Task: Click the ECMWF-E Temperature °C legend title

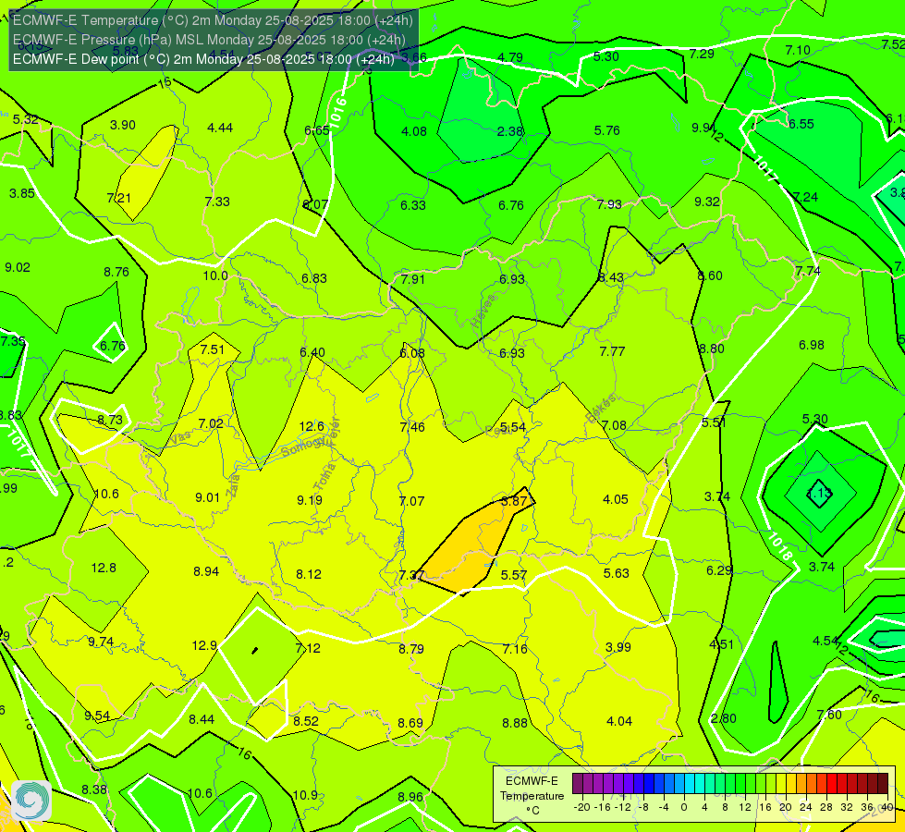Action: point(532,796)
